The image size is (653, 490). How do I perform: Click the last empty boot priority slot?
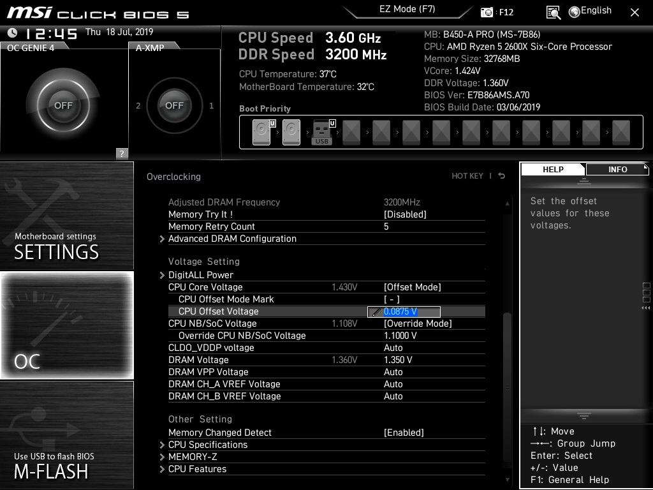pyautogui.click(x=621, y=132)
